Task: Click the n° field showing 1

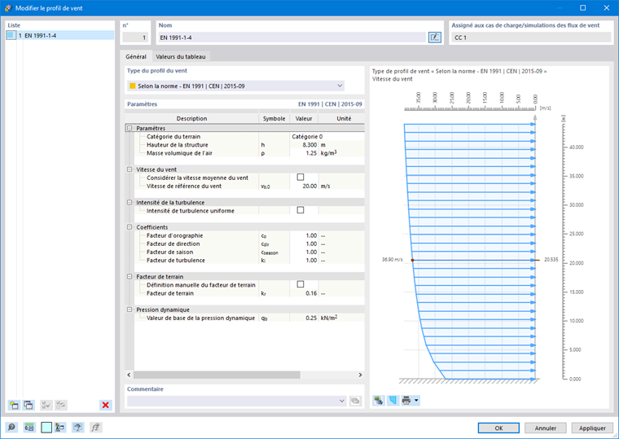Action: [135, 37]
